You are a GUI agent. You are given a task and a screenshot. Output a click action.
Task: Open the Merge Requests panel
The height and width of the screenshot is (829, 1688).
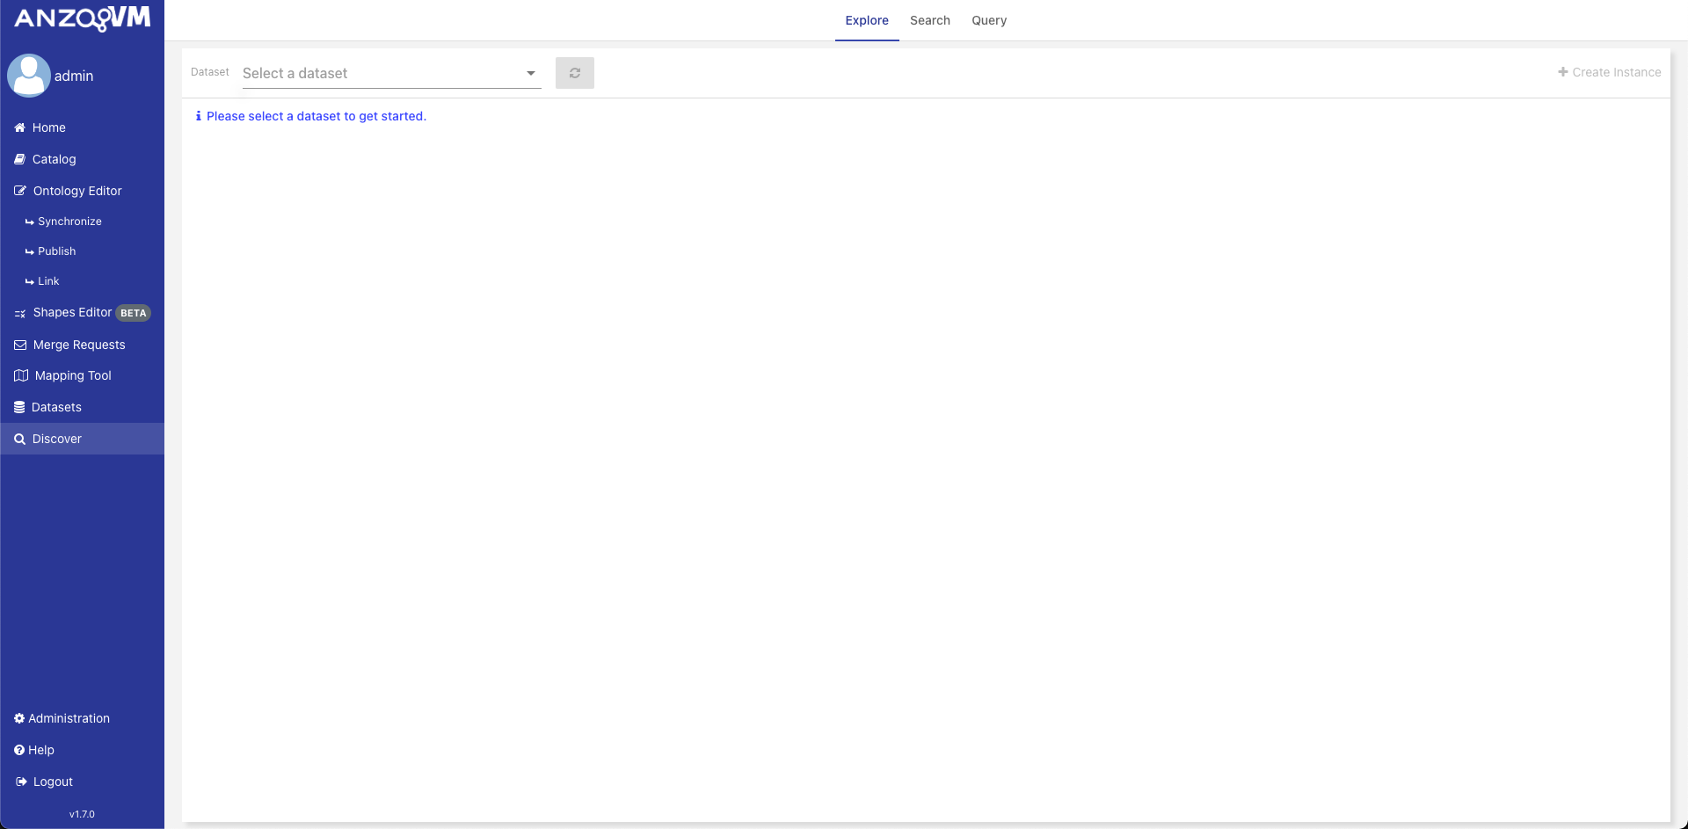pos(79,345)
